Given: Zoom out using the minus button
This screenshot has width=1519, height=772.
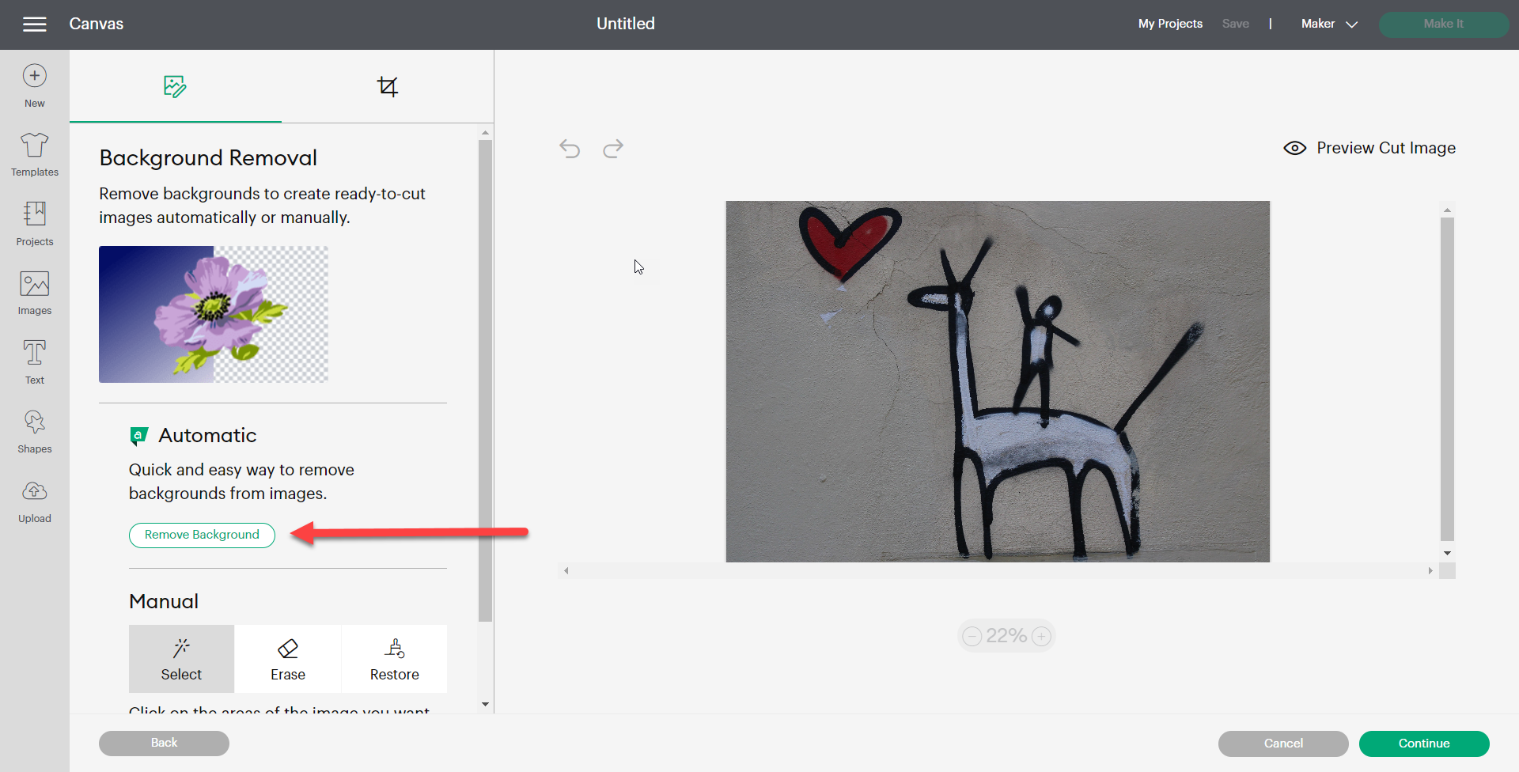Looking at the screenshot, I should 972,636.
